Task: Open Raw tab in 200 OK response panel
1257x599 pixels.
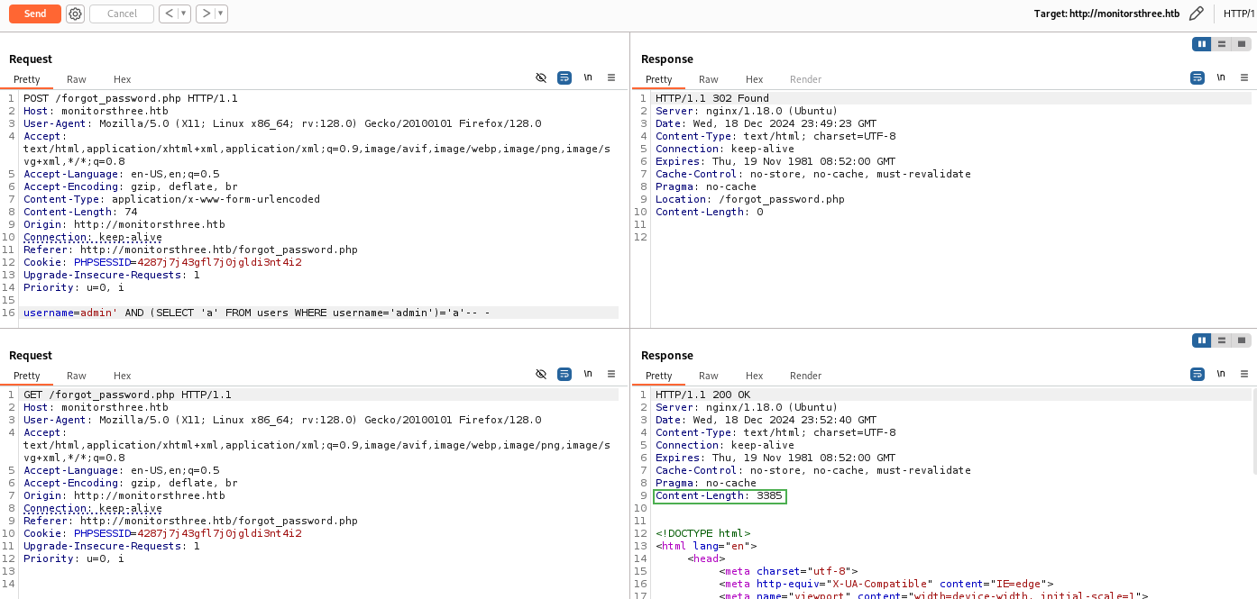Action: [709, 376]
